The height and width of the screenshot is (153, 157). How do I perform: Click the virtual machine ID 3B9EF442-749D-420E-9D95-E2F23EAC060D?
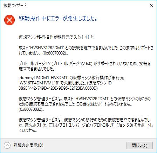click(x=58, y=88)
